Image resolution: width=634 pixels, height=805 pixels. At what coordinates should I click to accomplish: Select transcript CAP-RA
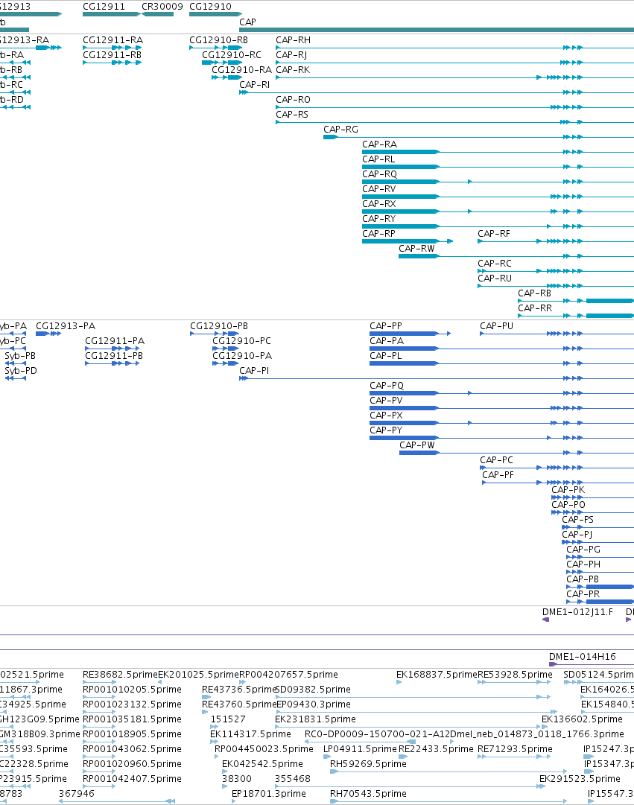click(379, 144)
